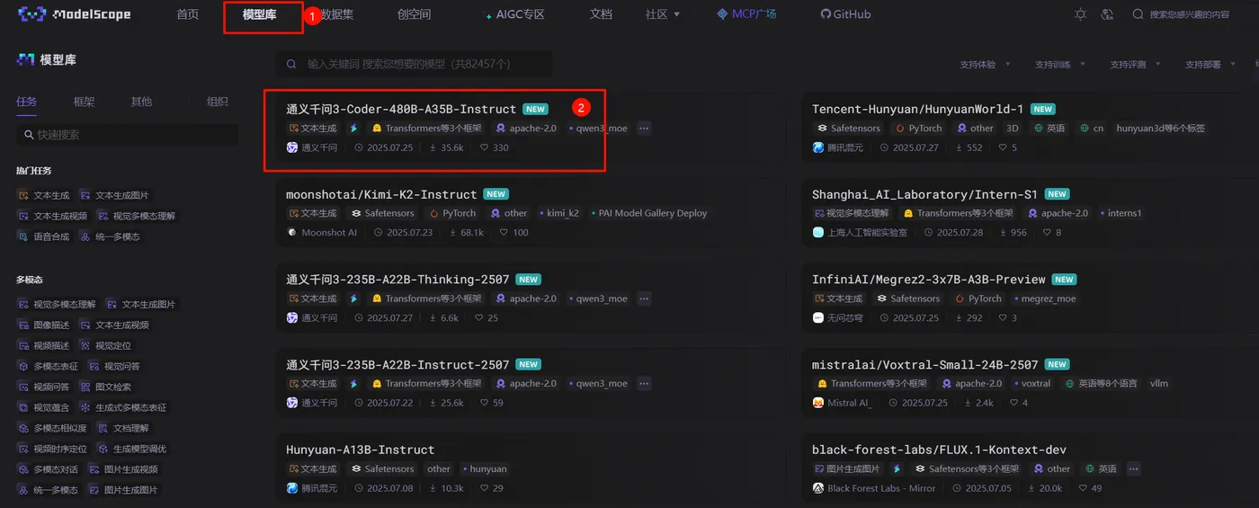This screenshot has height=508, width=1259.
Task: Click download icon on Intern-S1 card
Action: [1002, 232]
